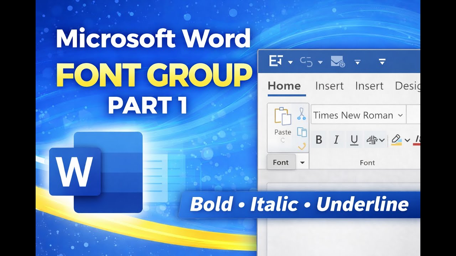The width and height of the screenshot is (456, 256).
Task: Click the Font group label under the formatting buttons
Action: [x=367, y=162]
